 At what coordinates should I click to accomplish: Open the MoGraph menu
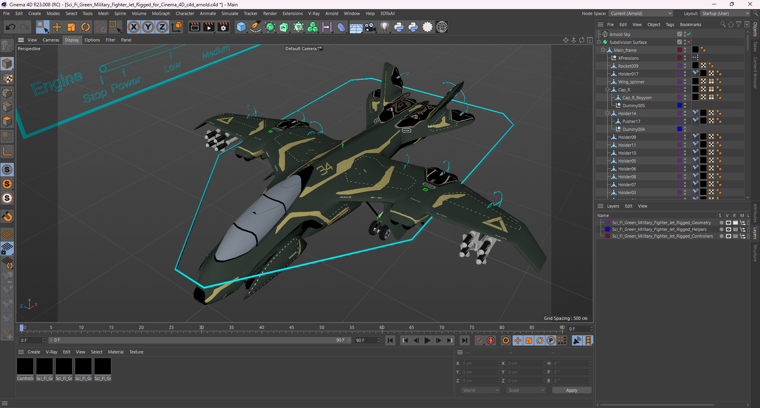[161, 13]
